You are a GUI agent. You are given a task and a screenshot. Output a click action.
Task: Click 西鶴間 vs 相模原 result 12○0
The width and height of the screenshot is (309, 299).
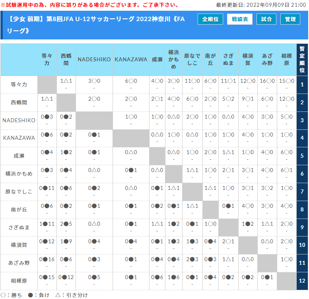(287, 99)
